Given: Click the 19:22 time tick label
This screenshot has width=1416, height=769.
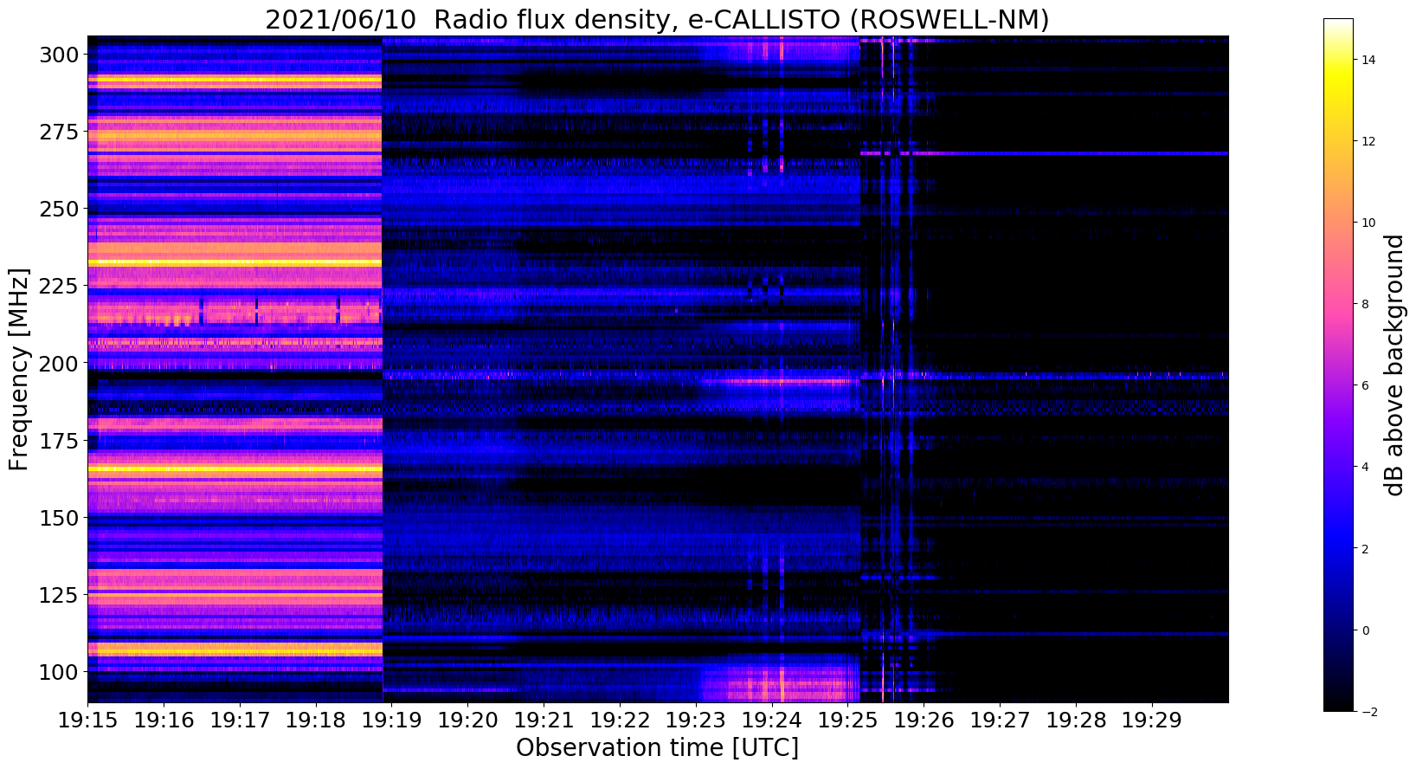Looking at the screenshot, I should point(620,721).
